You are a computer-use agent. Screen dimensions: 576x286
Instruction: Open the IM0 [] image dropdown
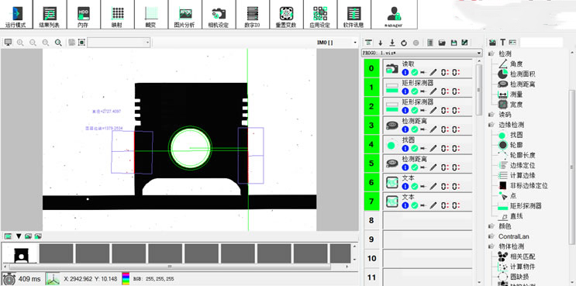[336, 43]
